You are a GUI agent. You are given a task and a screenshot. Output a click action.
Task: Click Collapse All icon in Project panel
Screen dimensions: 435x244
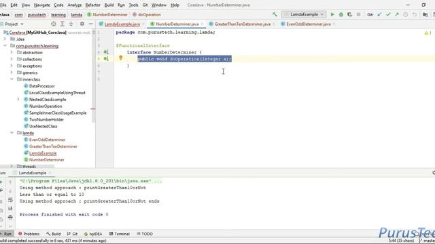(71, 24)
